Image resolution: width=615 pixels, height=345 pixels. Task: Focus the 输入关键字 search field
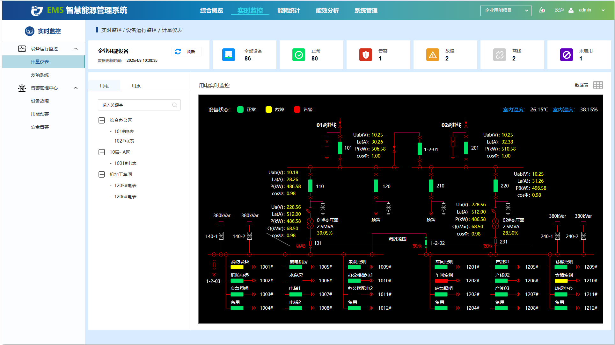(x=139, y=105)
